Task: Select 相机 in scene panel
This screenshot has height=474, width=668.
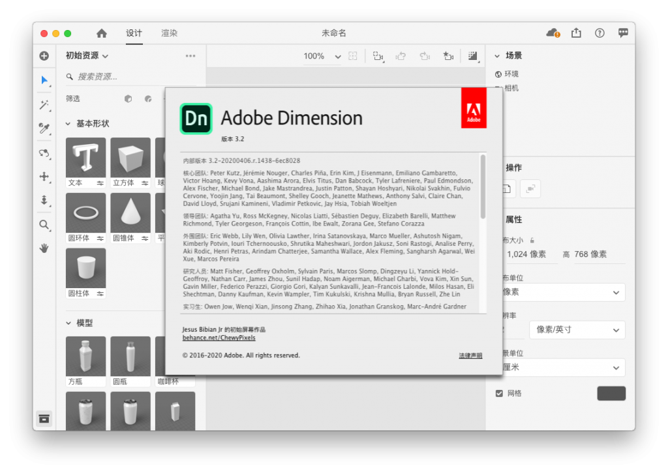Action: pos(511,88)
